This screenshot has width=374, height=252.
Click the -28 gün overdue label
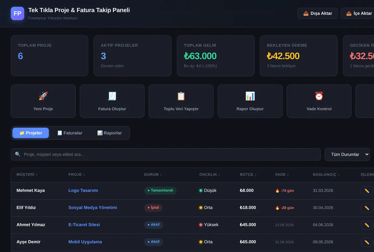[285, 208]
